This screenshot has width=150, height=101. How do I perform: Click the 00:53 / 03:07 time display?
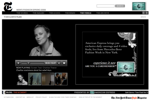point(50,63)
